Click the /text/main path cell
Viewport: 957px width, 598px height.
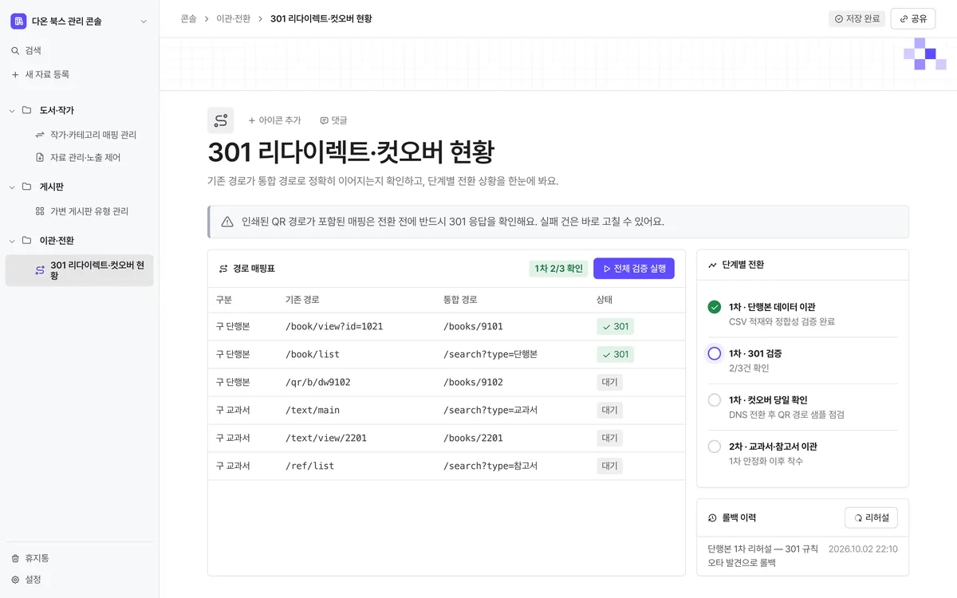click(x=313, y=410)
